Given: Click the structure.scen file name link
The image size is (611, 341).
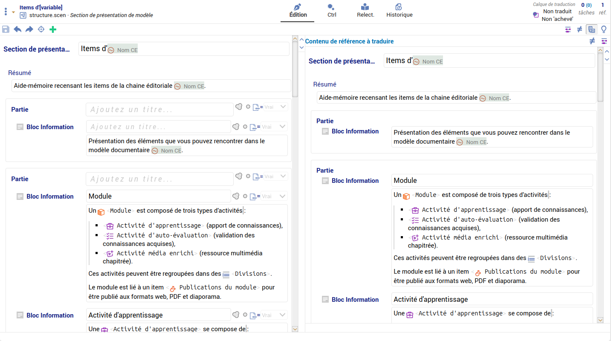Looking at the screenshot, I should 47,15.
